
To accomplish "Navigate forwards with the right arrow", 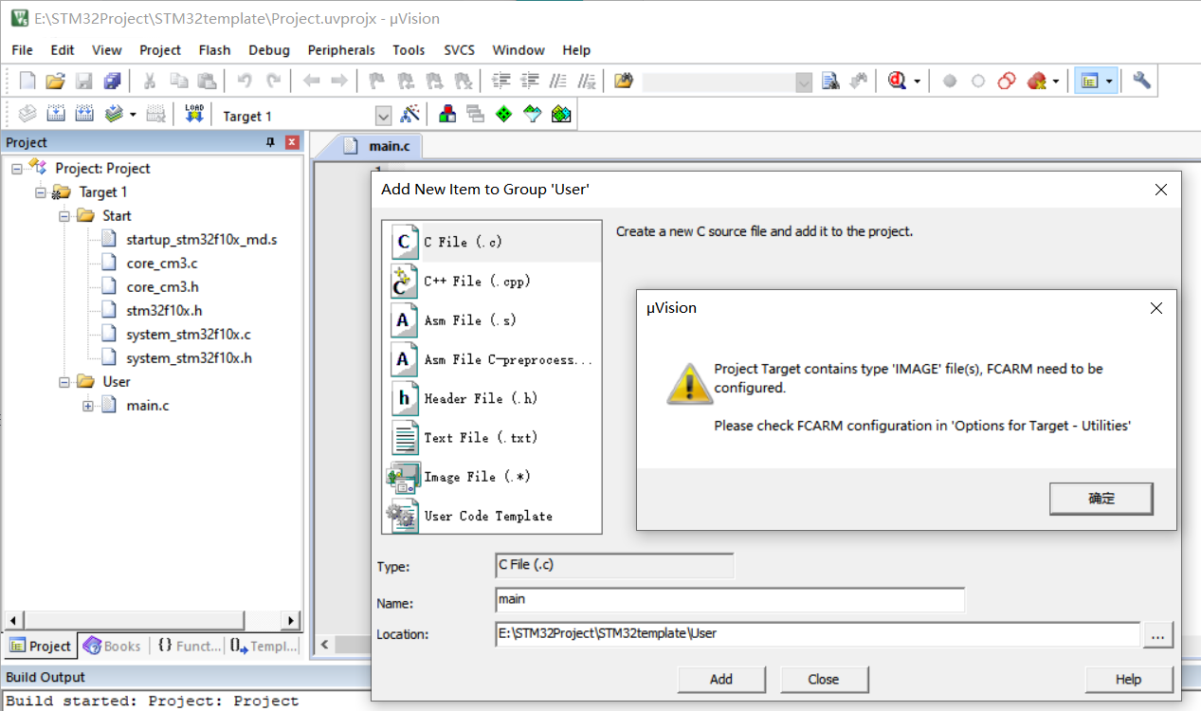I will pyautogui.click(x=338, y=82).
